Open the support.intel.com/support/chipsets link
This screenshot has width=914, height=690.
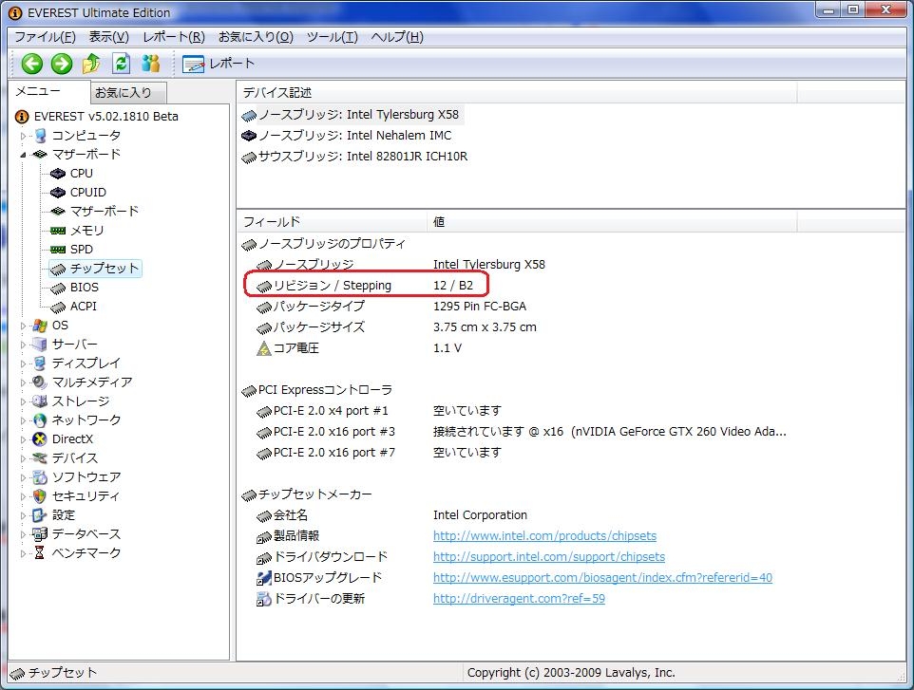(548, 557)
